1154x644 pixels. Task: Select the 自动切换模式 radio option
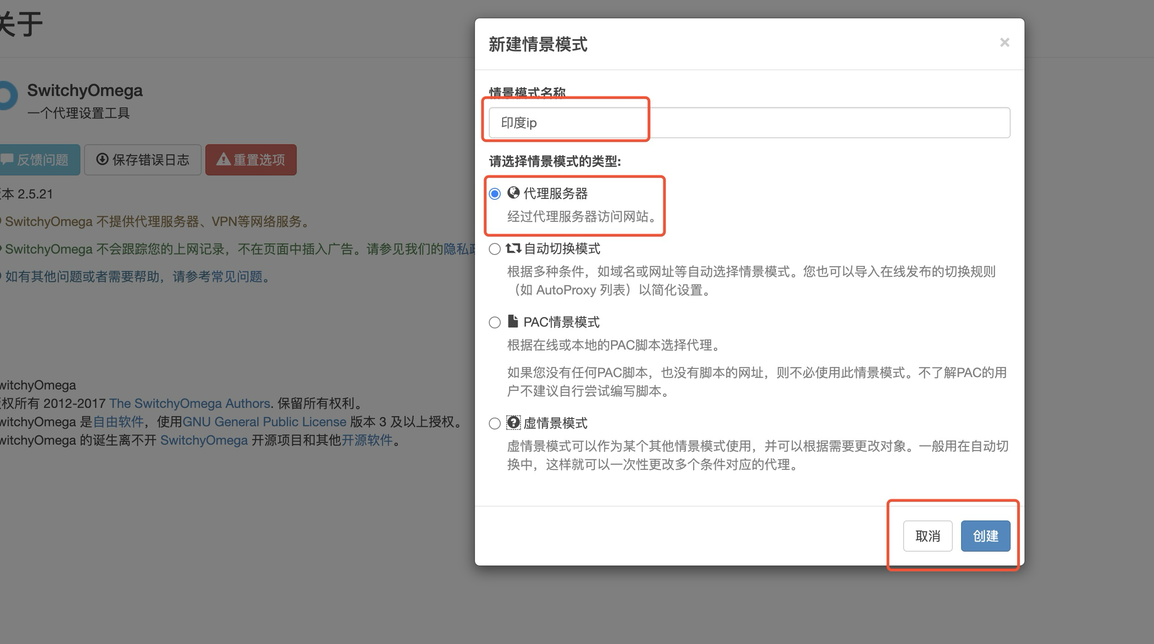pos(494,249)
